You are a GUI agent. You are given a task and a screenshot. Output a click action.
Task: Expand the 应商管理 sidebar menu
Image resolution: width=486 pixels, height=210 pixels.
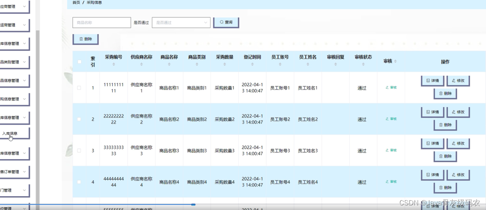[x=15, y=7]
